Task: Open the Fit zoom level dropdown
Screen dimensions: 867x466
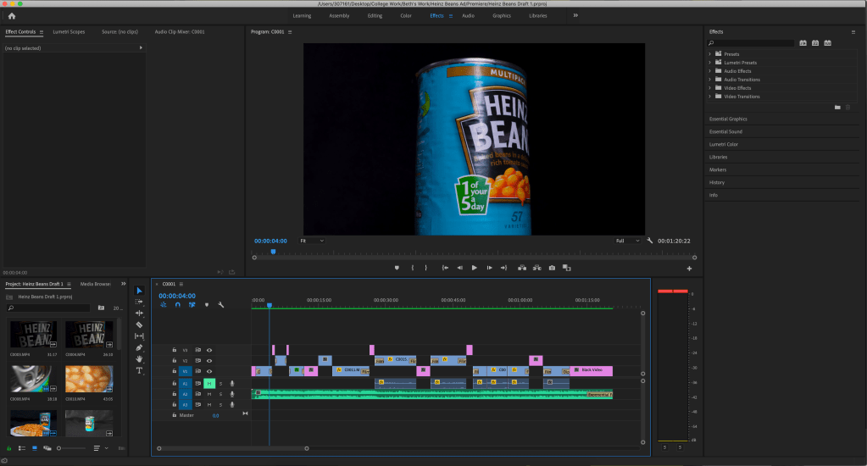Action: click(x=311, y=241)
